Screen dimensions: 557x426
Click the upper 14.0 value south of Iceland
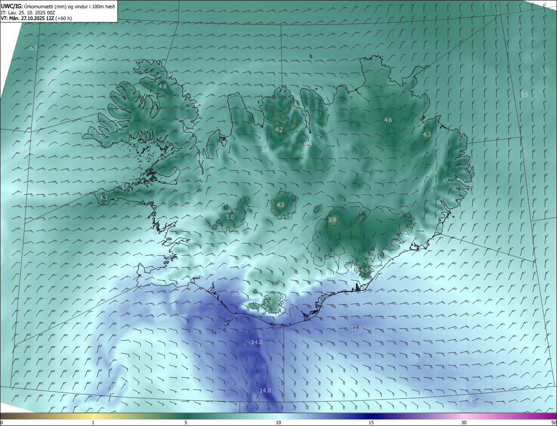257,342
